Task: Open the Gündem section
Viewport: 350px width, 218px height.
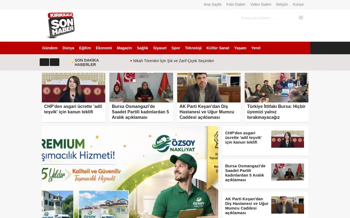Action: (50, 48)
